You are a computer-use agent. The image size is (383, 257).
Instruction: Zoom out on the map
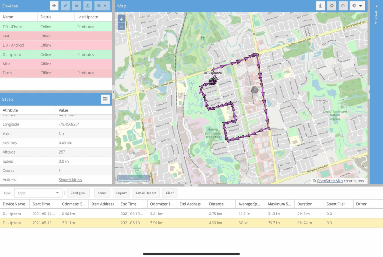pos(121,27)
